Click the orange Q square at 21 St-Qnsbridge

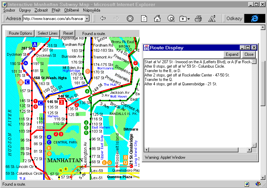click(126, 163)
